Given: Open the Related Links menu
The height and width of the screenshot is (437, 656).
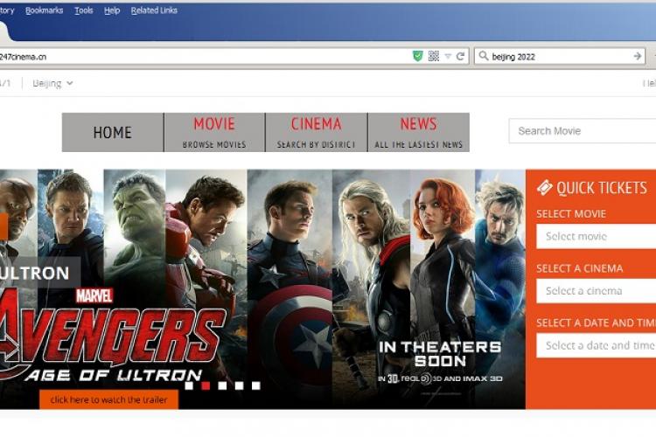Looking at the screenshot, I should point(154,10).
